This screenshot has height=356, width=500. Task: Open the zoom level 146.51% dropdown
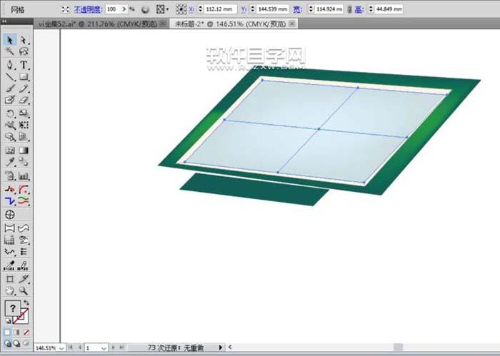point(61,347)
